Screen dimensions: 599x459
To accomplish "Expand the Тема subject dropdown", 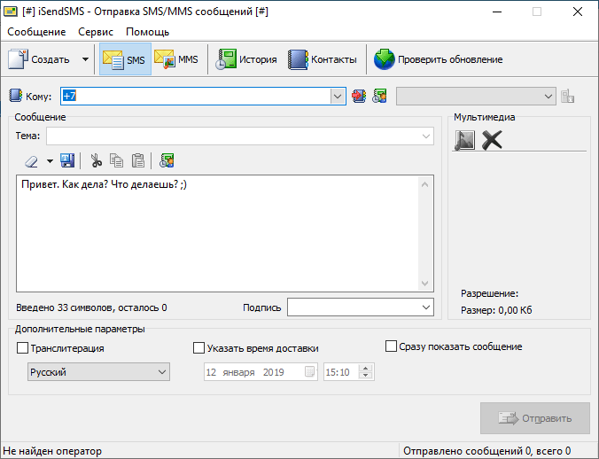I will [x=426, y=136].
